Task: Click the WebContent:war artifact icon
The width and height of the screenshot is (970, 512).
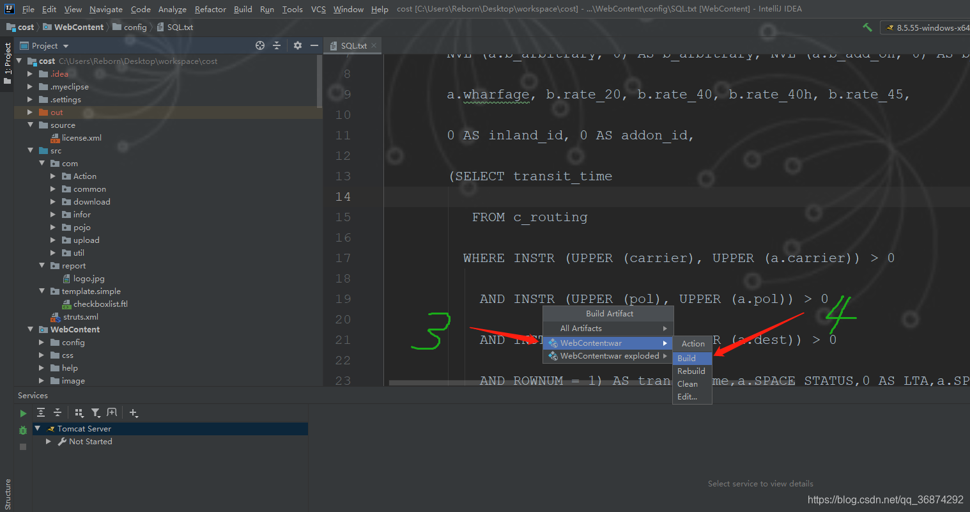Action: click(553, 343)
